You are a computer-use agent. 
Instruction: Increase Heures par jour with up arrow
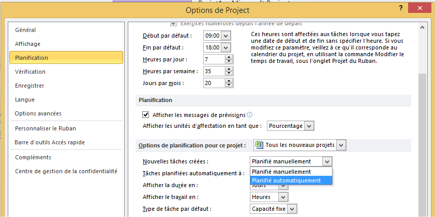(229, 57)
